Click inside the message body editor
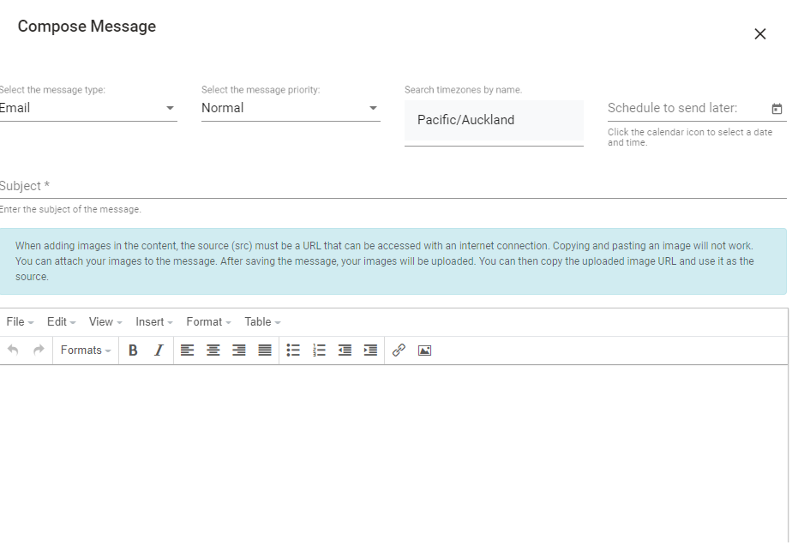 click(393, 454)
